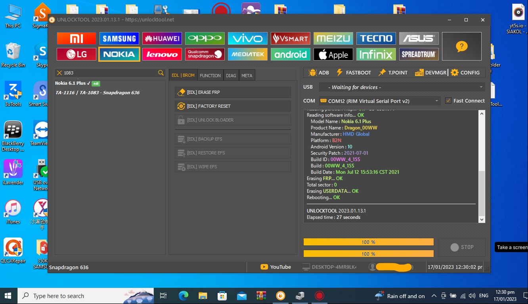Select TA-1116 / TA-1083 - Snapdragon 636 entry

98,93
